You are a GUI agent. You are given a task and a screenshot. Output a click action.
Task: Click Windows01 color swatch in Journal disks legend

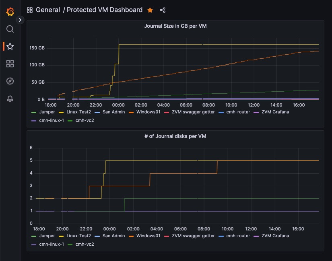tap(131, 236)
